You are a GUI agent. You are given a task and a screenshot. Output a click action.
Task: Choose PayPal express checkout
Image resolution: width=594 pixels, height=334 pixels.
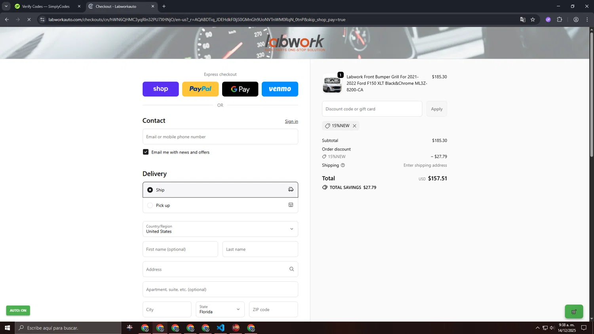(200, 89)
